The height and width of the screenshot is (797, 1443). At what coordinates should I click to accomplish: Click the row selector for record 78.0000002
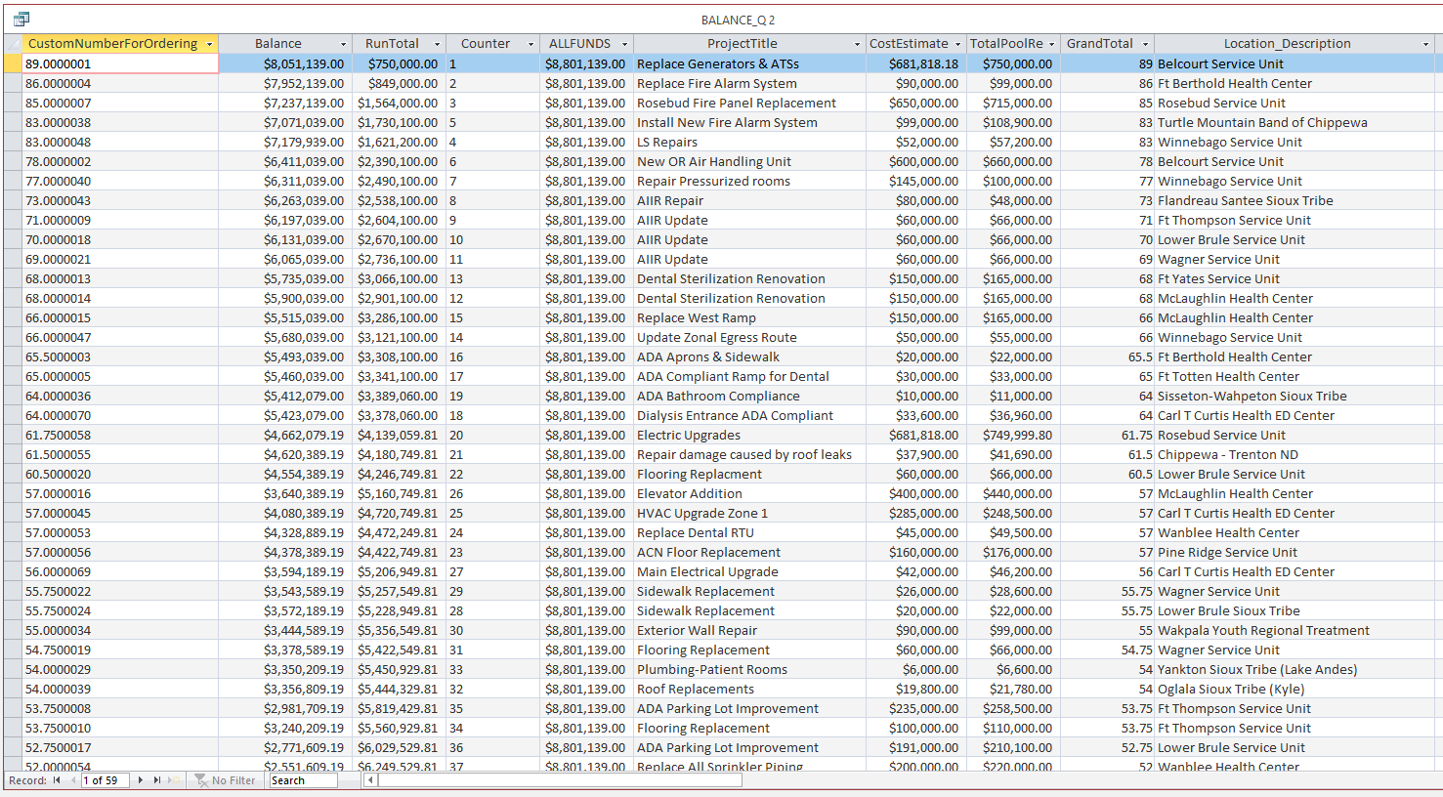coord(13,161)
